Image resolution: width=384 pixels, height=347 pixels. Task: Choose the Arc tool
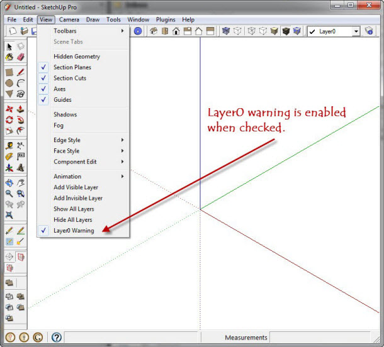(x=21, y=83)
